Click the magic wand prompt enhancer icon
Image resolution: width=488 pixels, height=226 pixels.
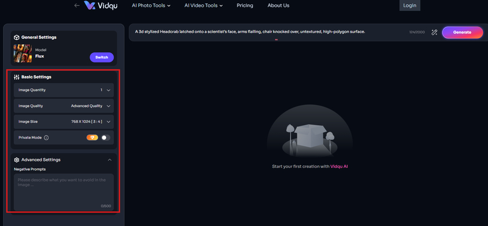pos(434,32)
